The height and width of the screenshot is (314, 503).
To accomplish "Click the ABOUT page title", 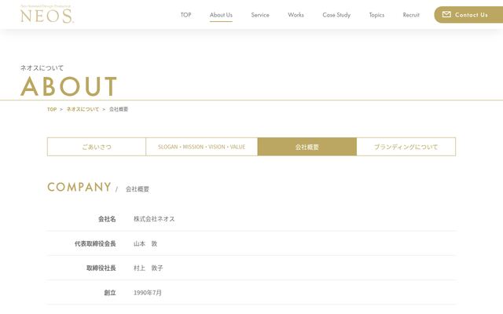I will pyautogui.click(x=68, y=86).
